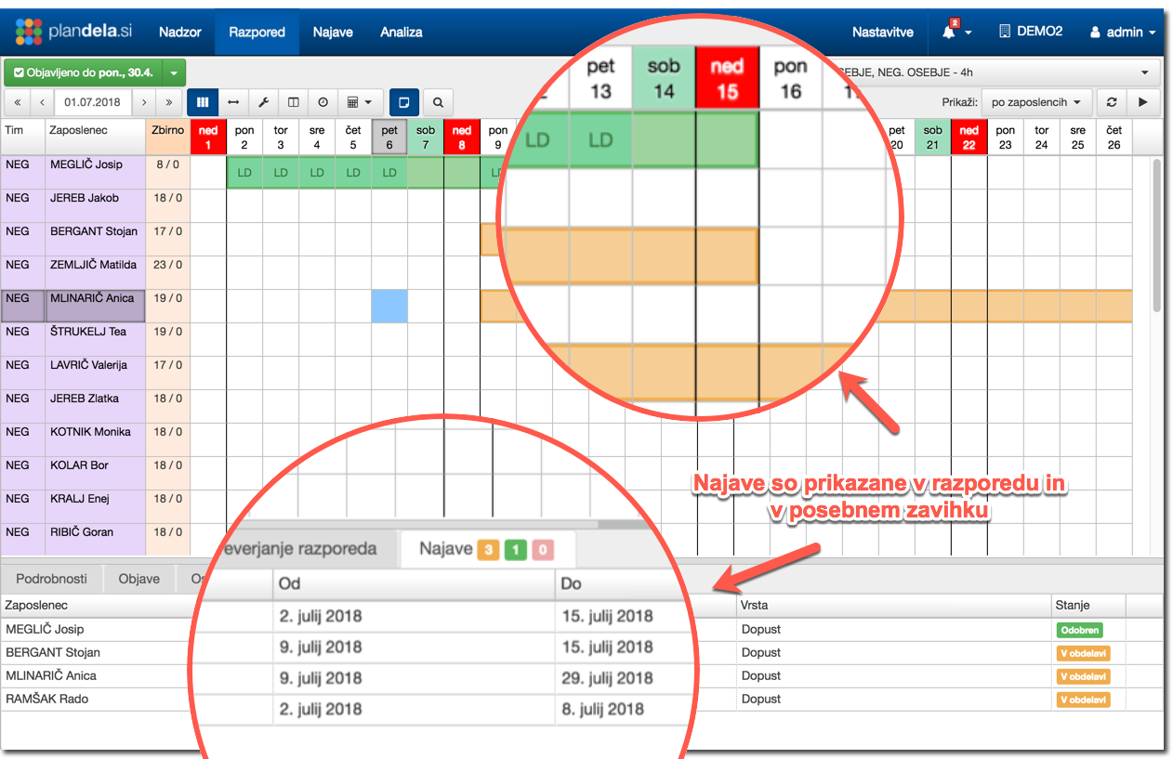This screenshot has width=1173, height=759.
Task: Click the calculator icon
Action: (x=353, y=102)
